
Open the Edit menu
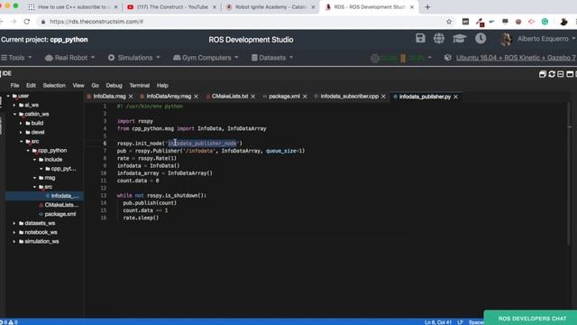(x=31, y=86)
